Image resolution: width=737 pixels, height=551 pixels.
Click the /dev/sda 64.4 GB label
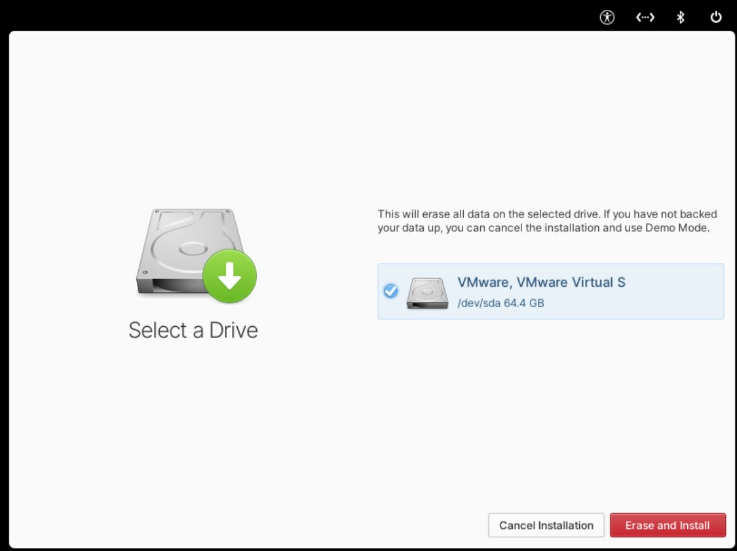502,302
